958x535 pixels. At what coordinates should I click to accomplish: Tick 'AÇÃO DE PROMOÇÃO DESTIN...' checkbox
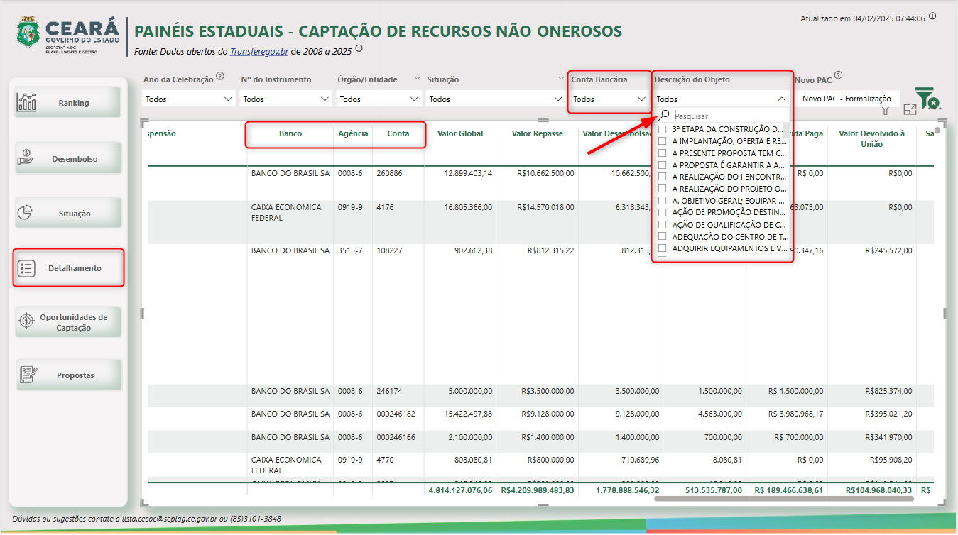(x=663, y=212)
